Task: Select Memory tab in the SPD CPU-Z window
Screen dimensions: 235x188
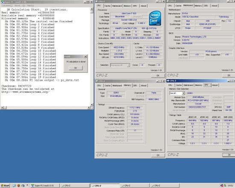Action: [x=199, y=85]
